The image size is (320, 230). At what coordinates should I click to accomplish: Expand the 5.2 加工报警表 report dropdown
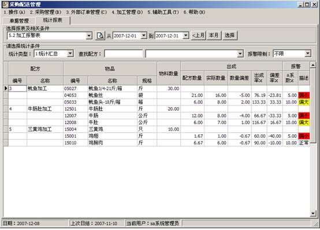89,36
